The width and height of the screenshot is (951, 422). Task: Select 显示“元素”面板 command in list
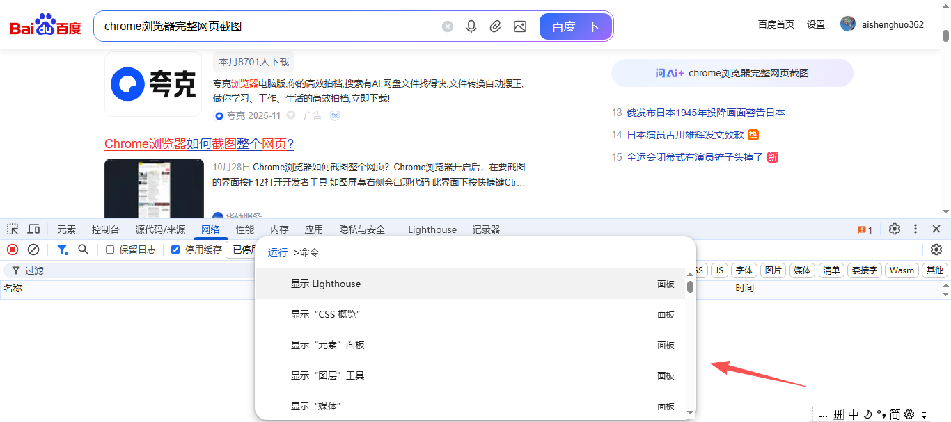pos(328,345)
